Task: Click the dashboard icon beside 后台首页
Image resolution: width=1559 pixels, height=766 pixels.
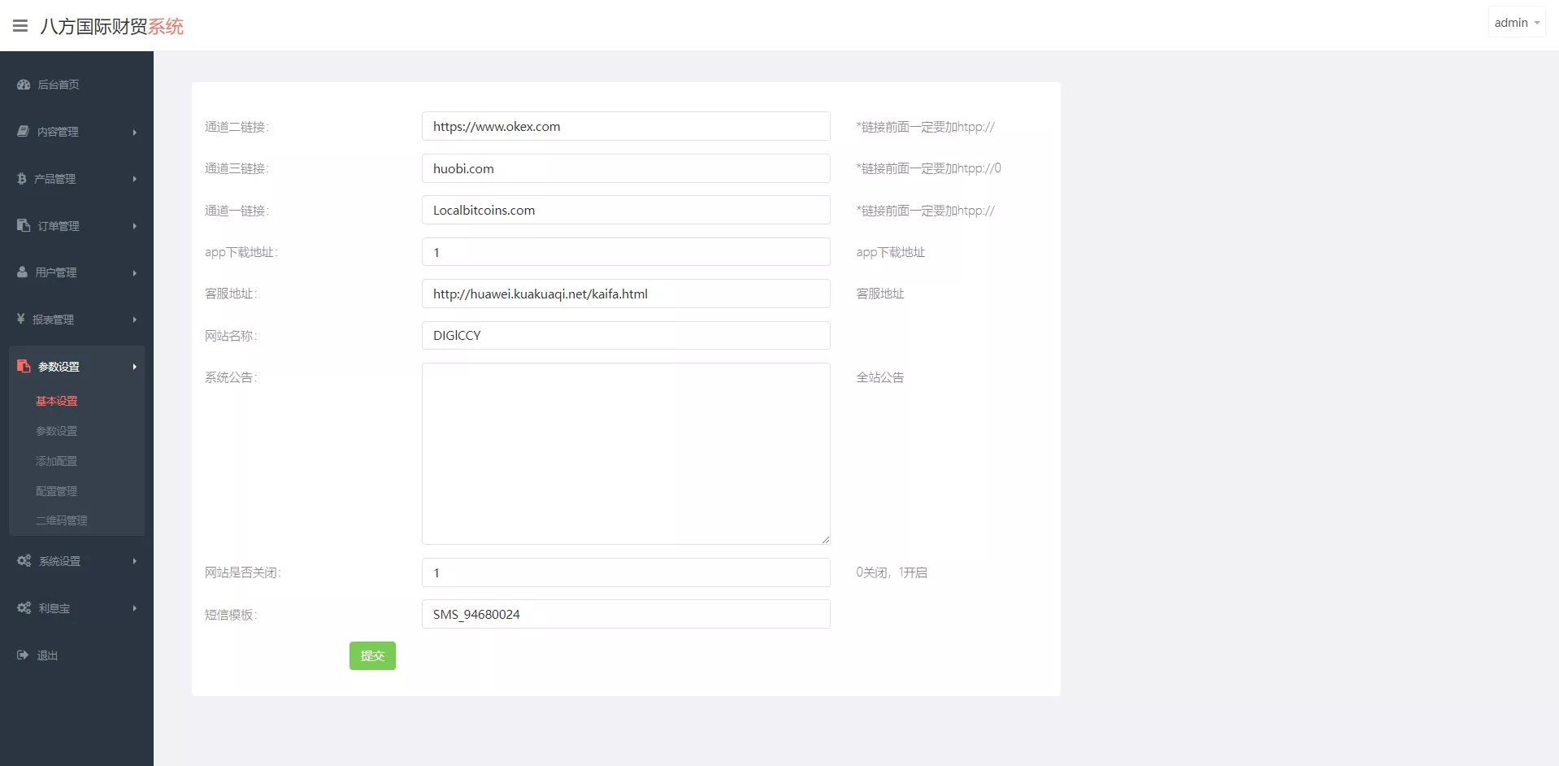Action: 24,85
